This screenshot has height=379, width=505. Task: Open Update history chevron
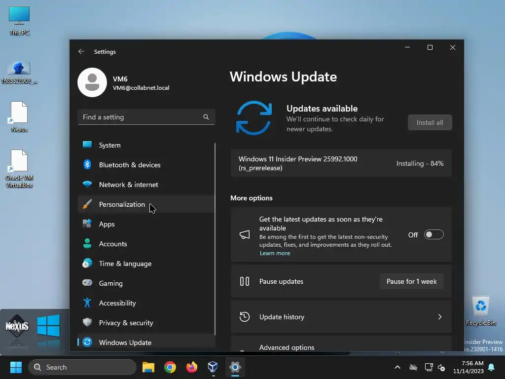pos(439,317)
